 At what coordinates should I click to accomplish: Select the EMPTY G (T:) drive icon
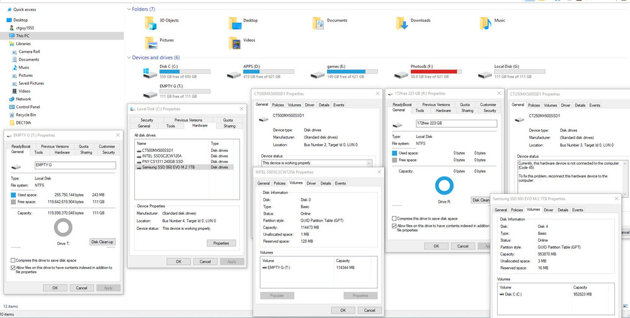click(150, 94)
